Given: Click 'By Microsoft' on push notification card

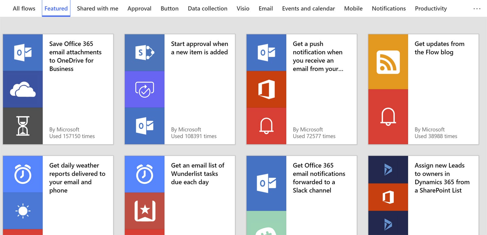Looking at the screenshot, I should pyautogui.click(x=308, y=130).
